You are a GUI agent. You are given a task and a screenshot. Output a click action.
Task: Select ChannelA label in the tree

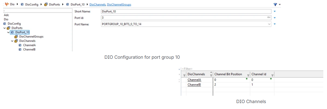click(x=29, y=45)
